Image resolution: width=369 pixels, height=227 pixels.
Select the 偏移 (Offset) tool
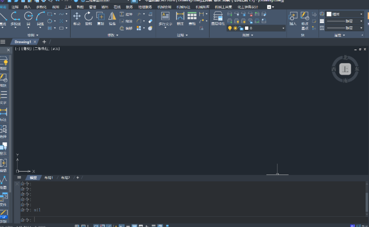[126, 28]
